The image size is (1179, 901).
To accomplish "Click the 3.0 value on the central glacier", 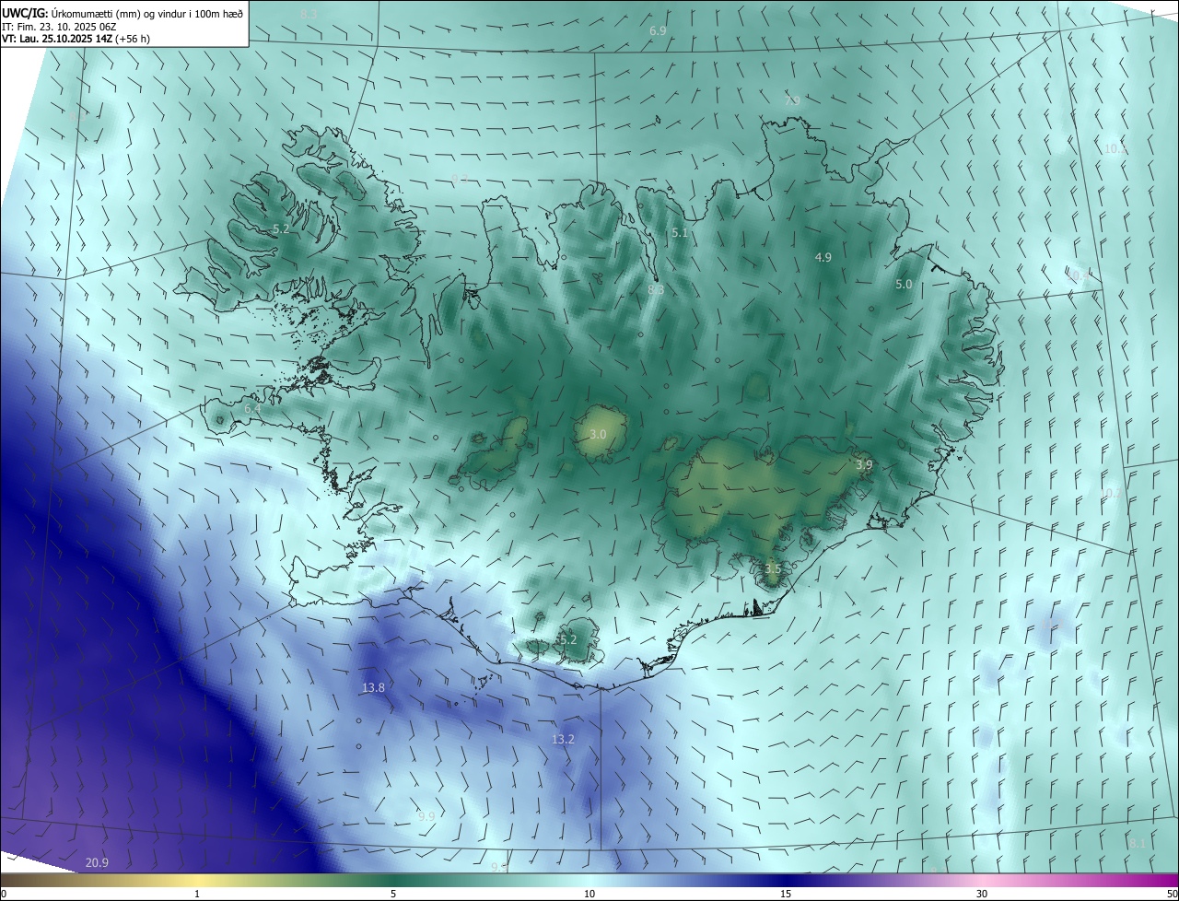I will coord(598,434).
